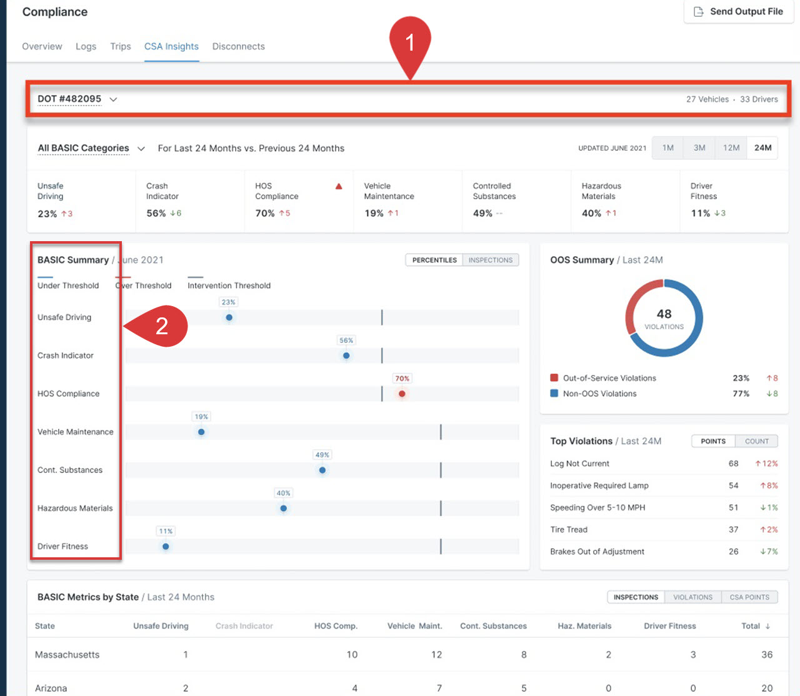Click the red HOS Compliance 70% dot
Viewport: 800px width, 696px height.
pos(402,394)
